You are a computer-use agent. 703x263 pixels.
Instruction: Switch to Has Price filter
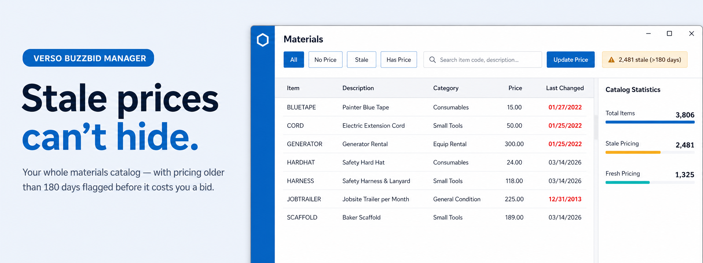tap(399, 60)
